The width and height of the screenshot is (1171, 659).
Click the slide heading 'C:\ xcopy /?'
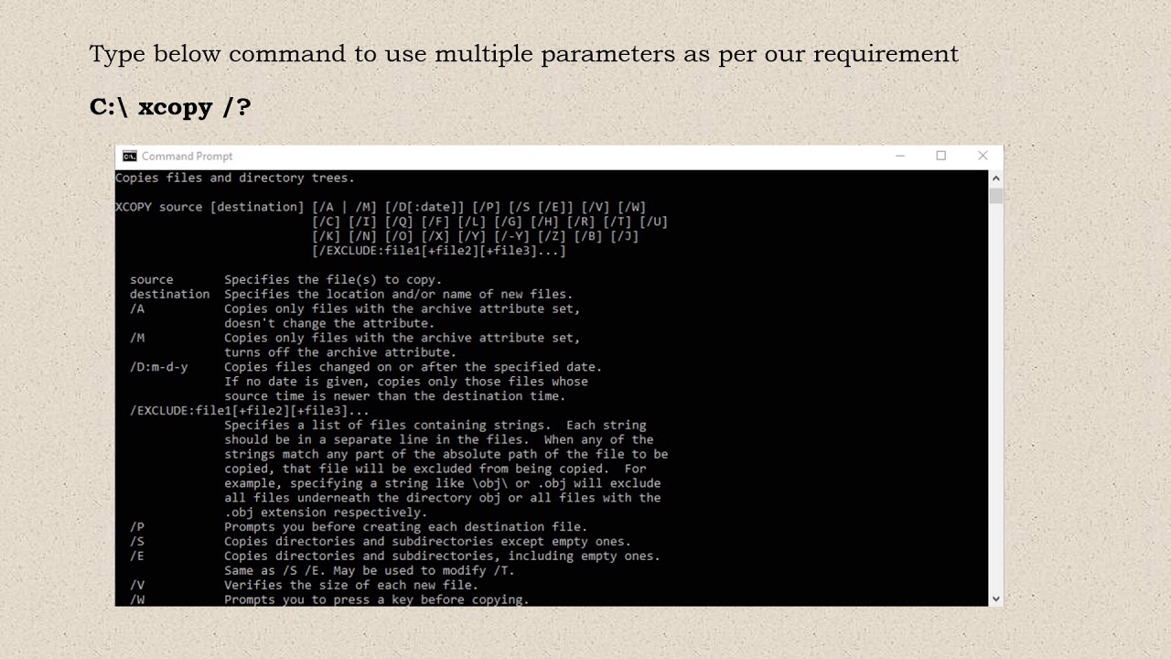[x=170, y=107]
